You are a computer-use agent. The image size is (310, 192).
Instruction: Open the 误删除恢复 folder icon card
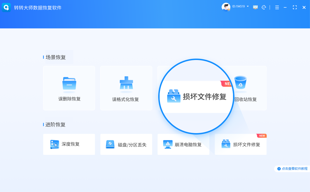(x=69, y=84)
